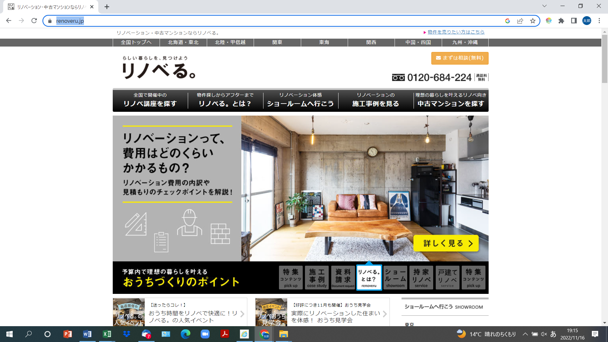Follow the 物件を売りたい方はこちら link
Viewport: 608px width, 342px height.
[x=456, y=32]
